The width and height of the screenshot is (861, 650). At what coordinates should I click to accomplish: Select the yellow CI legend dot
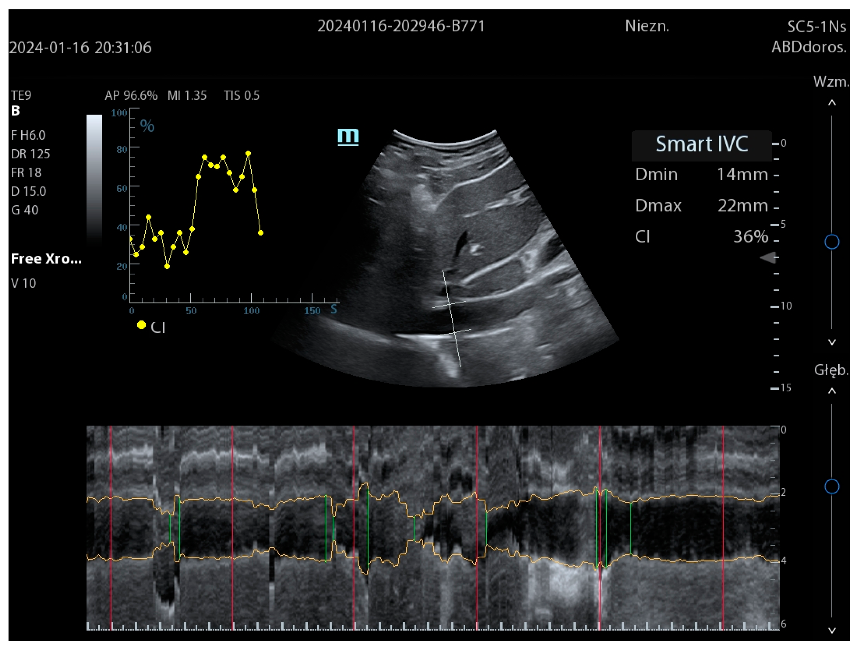[x=141, y=325]
